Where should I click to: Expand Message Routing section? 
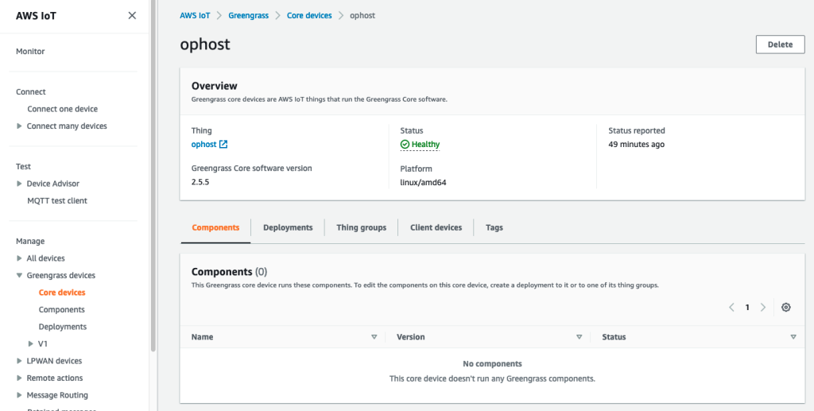point(19,395)
